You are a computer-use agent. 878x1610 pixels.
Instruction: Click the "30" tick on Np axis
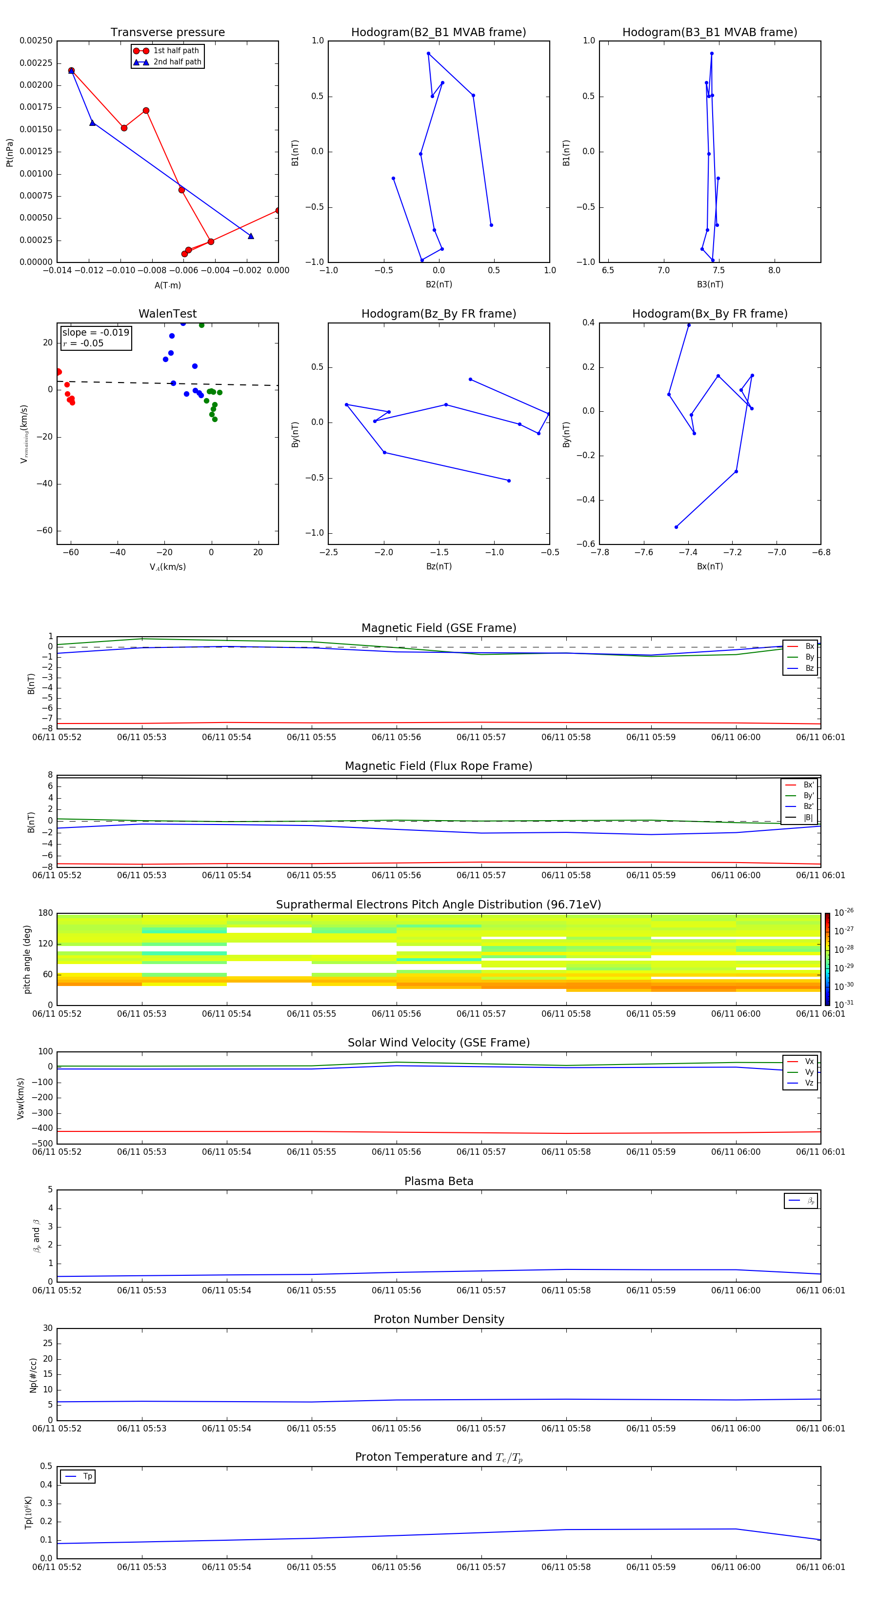pos(48,1328)
